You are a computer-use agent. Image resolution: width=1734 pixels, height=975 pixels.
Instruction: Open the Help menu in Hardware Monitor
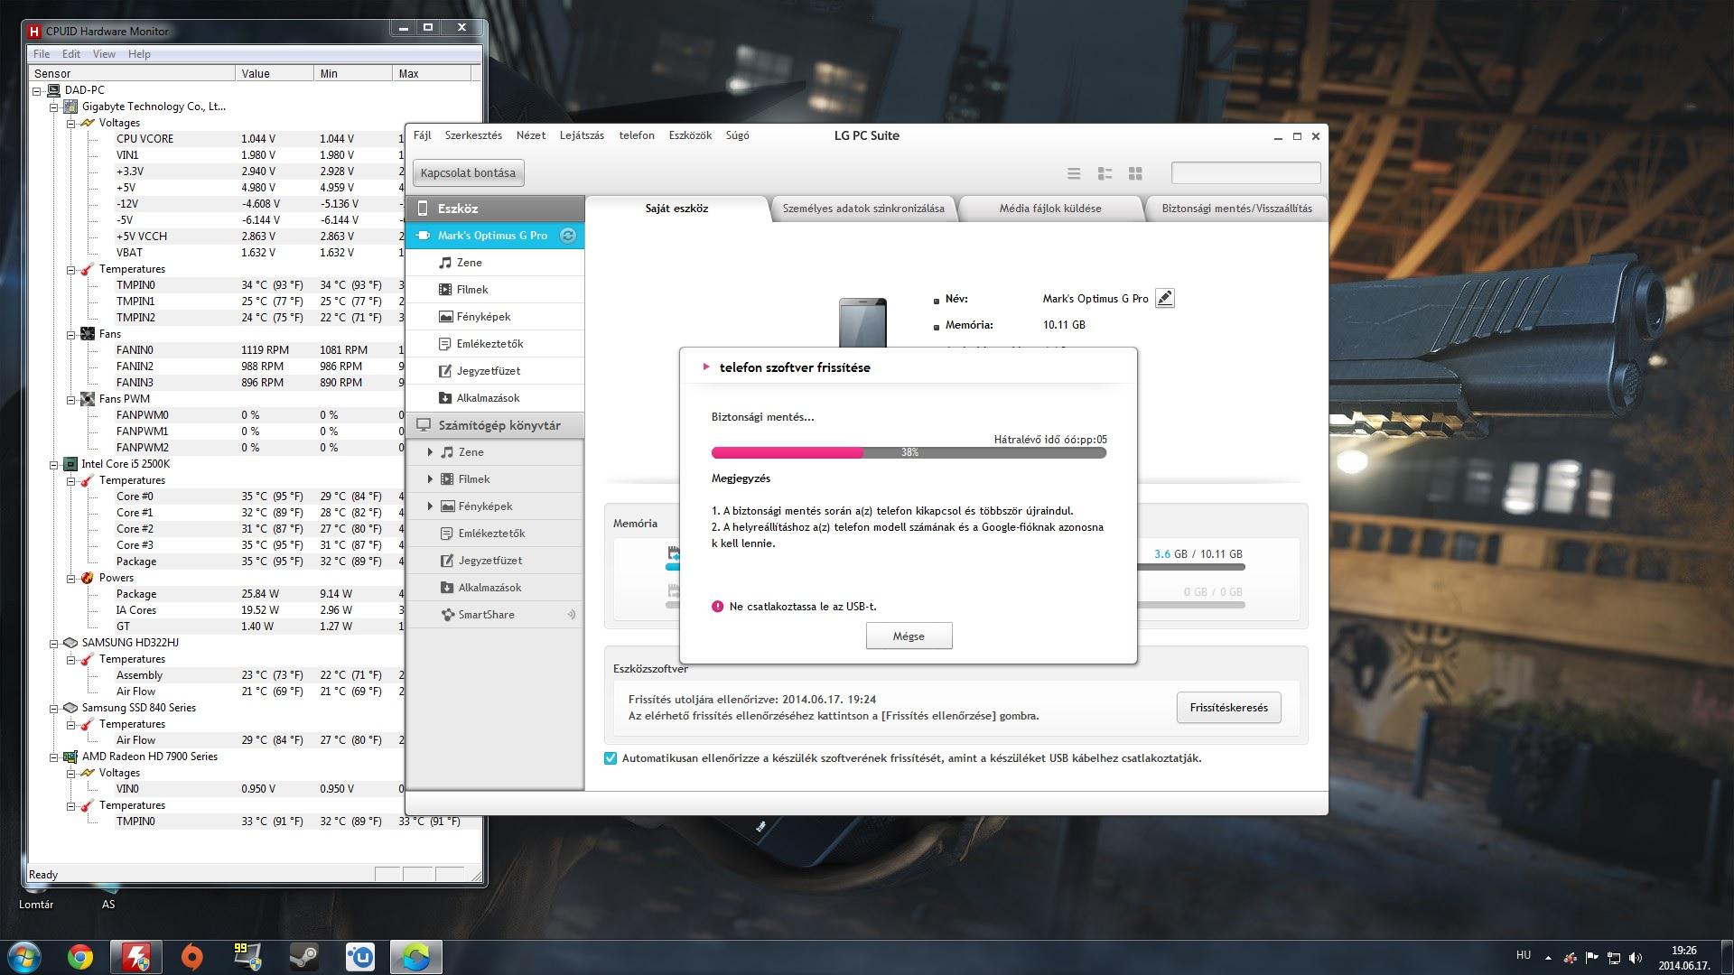pos(139,54)
